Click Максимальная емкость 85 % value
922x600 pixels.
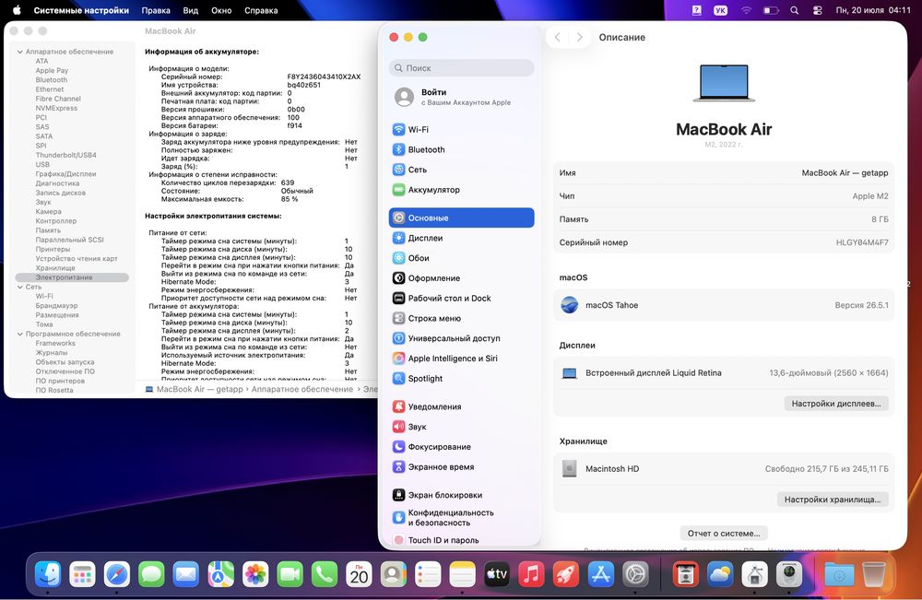[x=290, y=199]
